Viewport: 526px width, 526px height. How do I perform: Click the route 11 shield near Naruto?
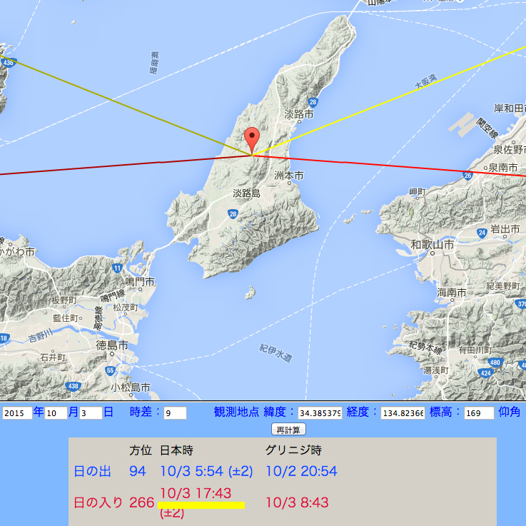pyautogui.click(x=117, y=268)
